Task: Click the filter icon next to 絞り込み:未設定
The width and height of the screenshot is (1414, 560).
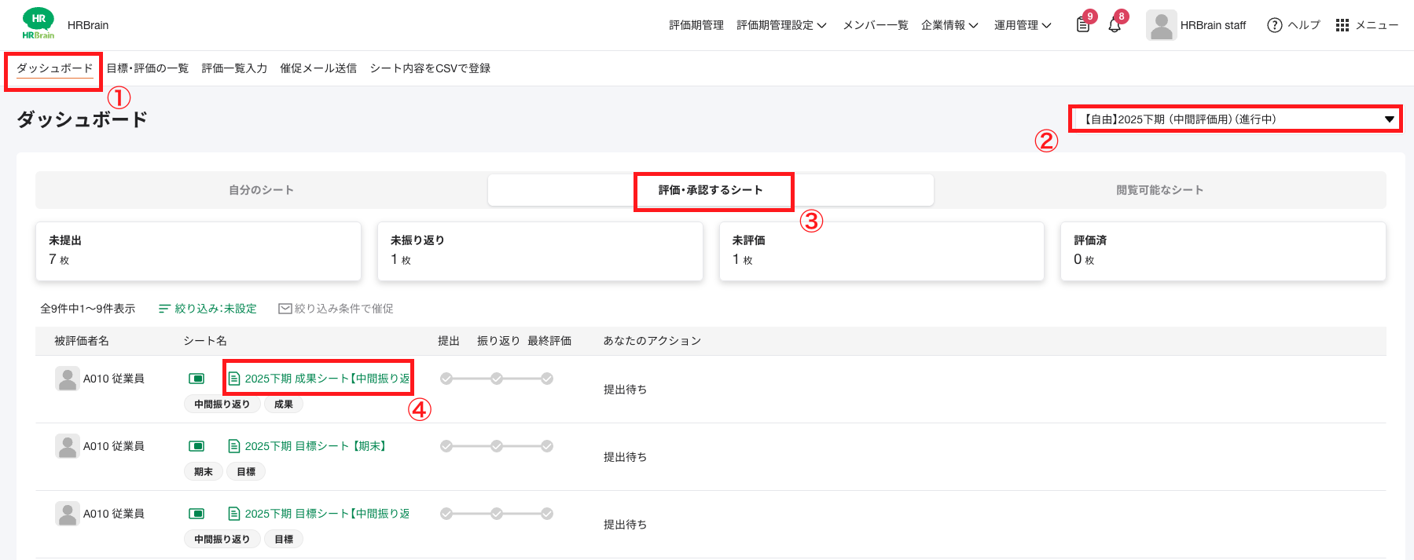Action: tap(164, 309)
